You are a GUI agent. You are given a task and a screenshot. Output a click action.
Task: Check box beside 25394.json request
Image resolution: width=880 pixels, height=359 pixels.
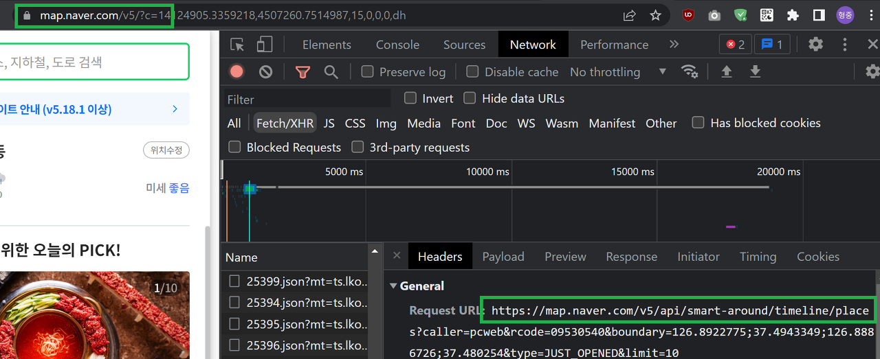click(234, 302)
